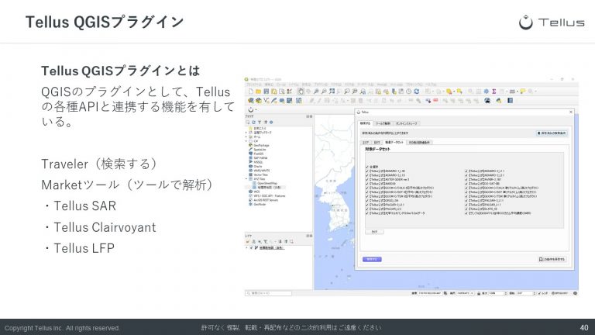The width and height of the screenshot is (595, 335).
Task: Select OpenStreetMap under XYZ Tiles
Action: pyautogui.click(x=267, y=183)
